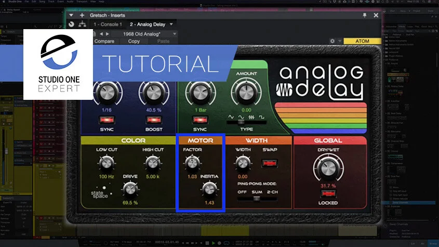Pin the Gretsch Inserts plugin window
439x247 pixels.
coord(365,15)
